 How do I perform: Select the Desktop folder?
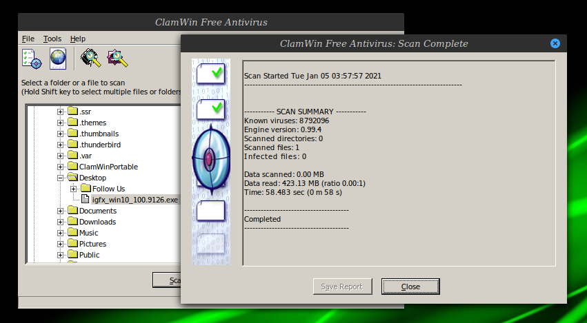tap(92, 178)
